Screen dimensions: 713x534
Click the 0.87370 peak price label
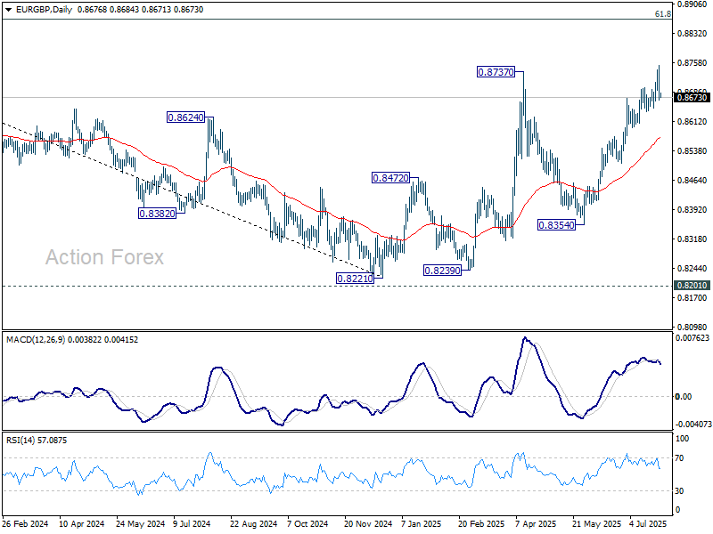point(495,71)
